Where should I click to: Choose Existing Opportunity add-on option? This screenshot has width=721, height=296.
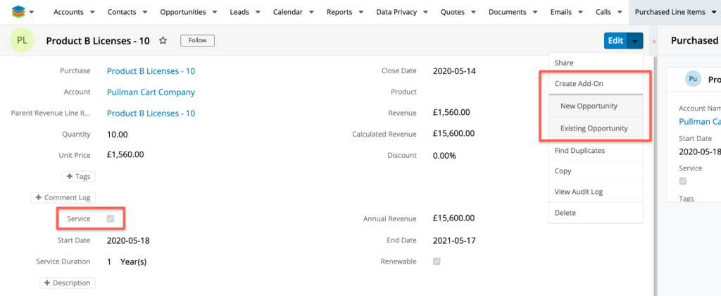tap(596, 128)
